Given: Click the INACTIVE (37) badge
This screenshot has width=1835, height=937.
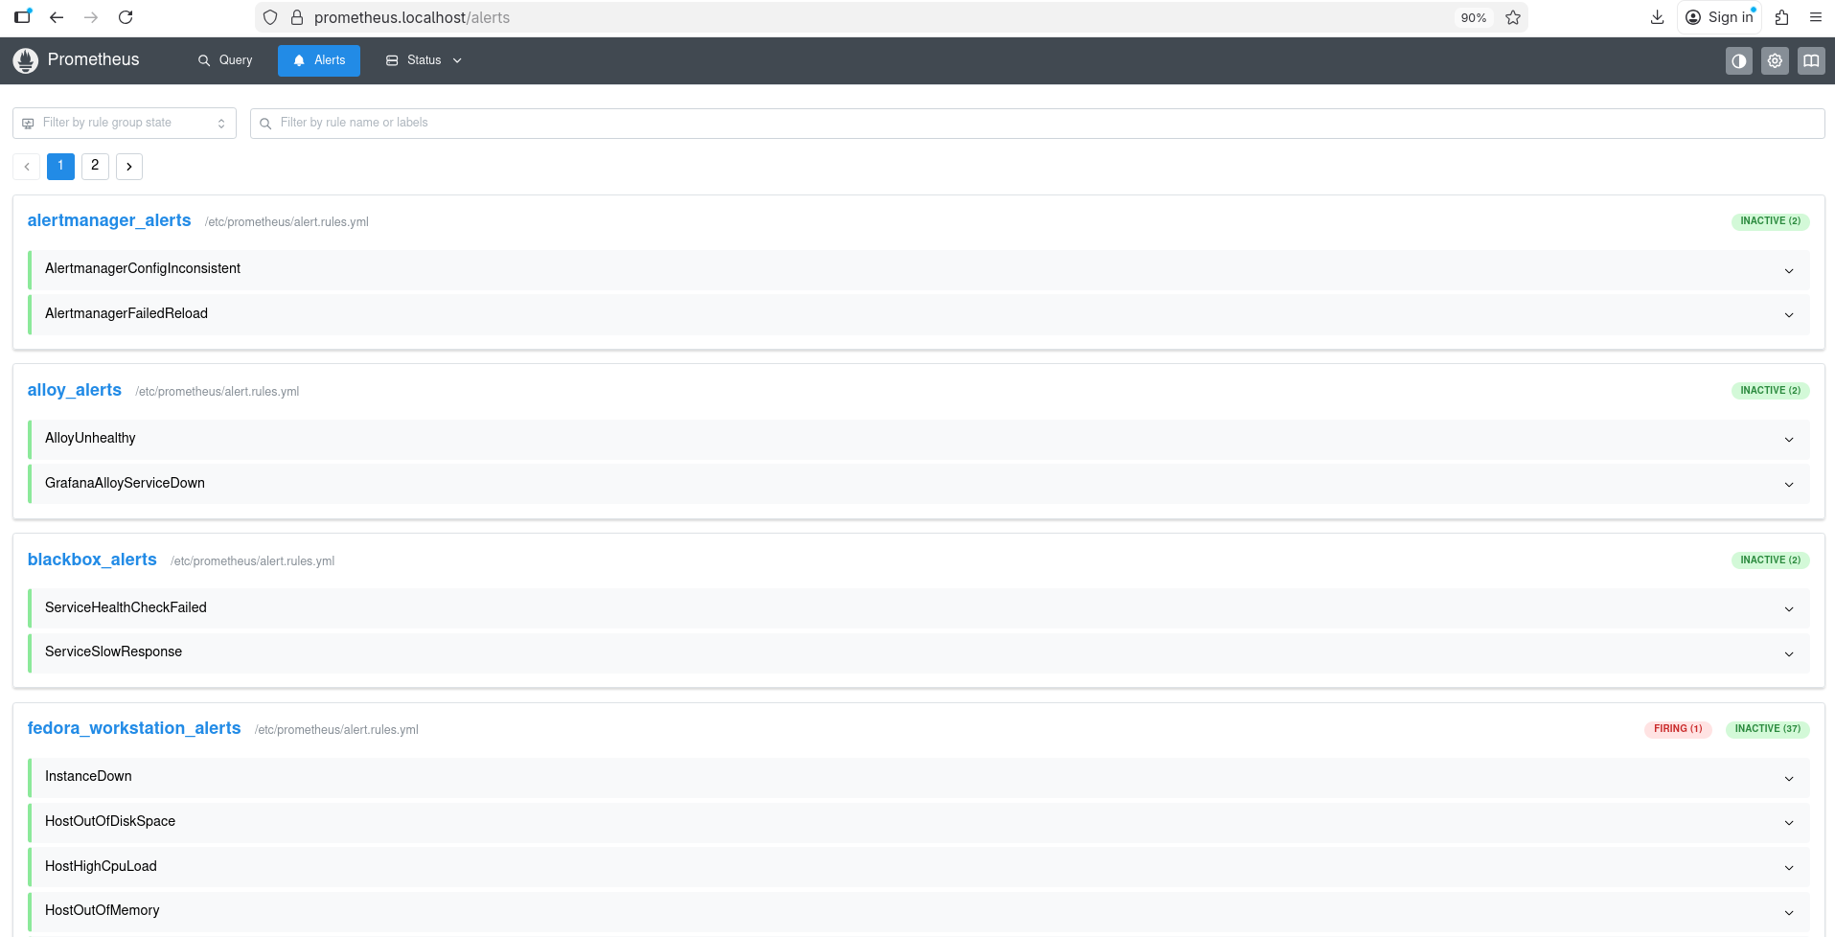Looking at the screenshot, I should tap(1768, 729).
